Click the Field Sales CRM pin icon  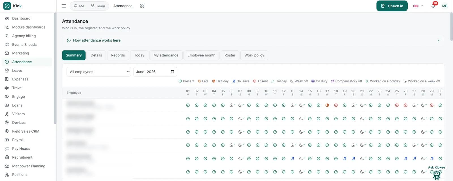pyautogui.click(x=7, y=131)
